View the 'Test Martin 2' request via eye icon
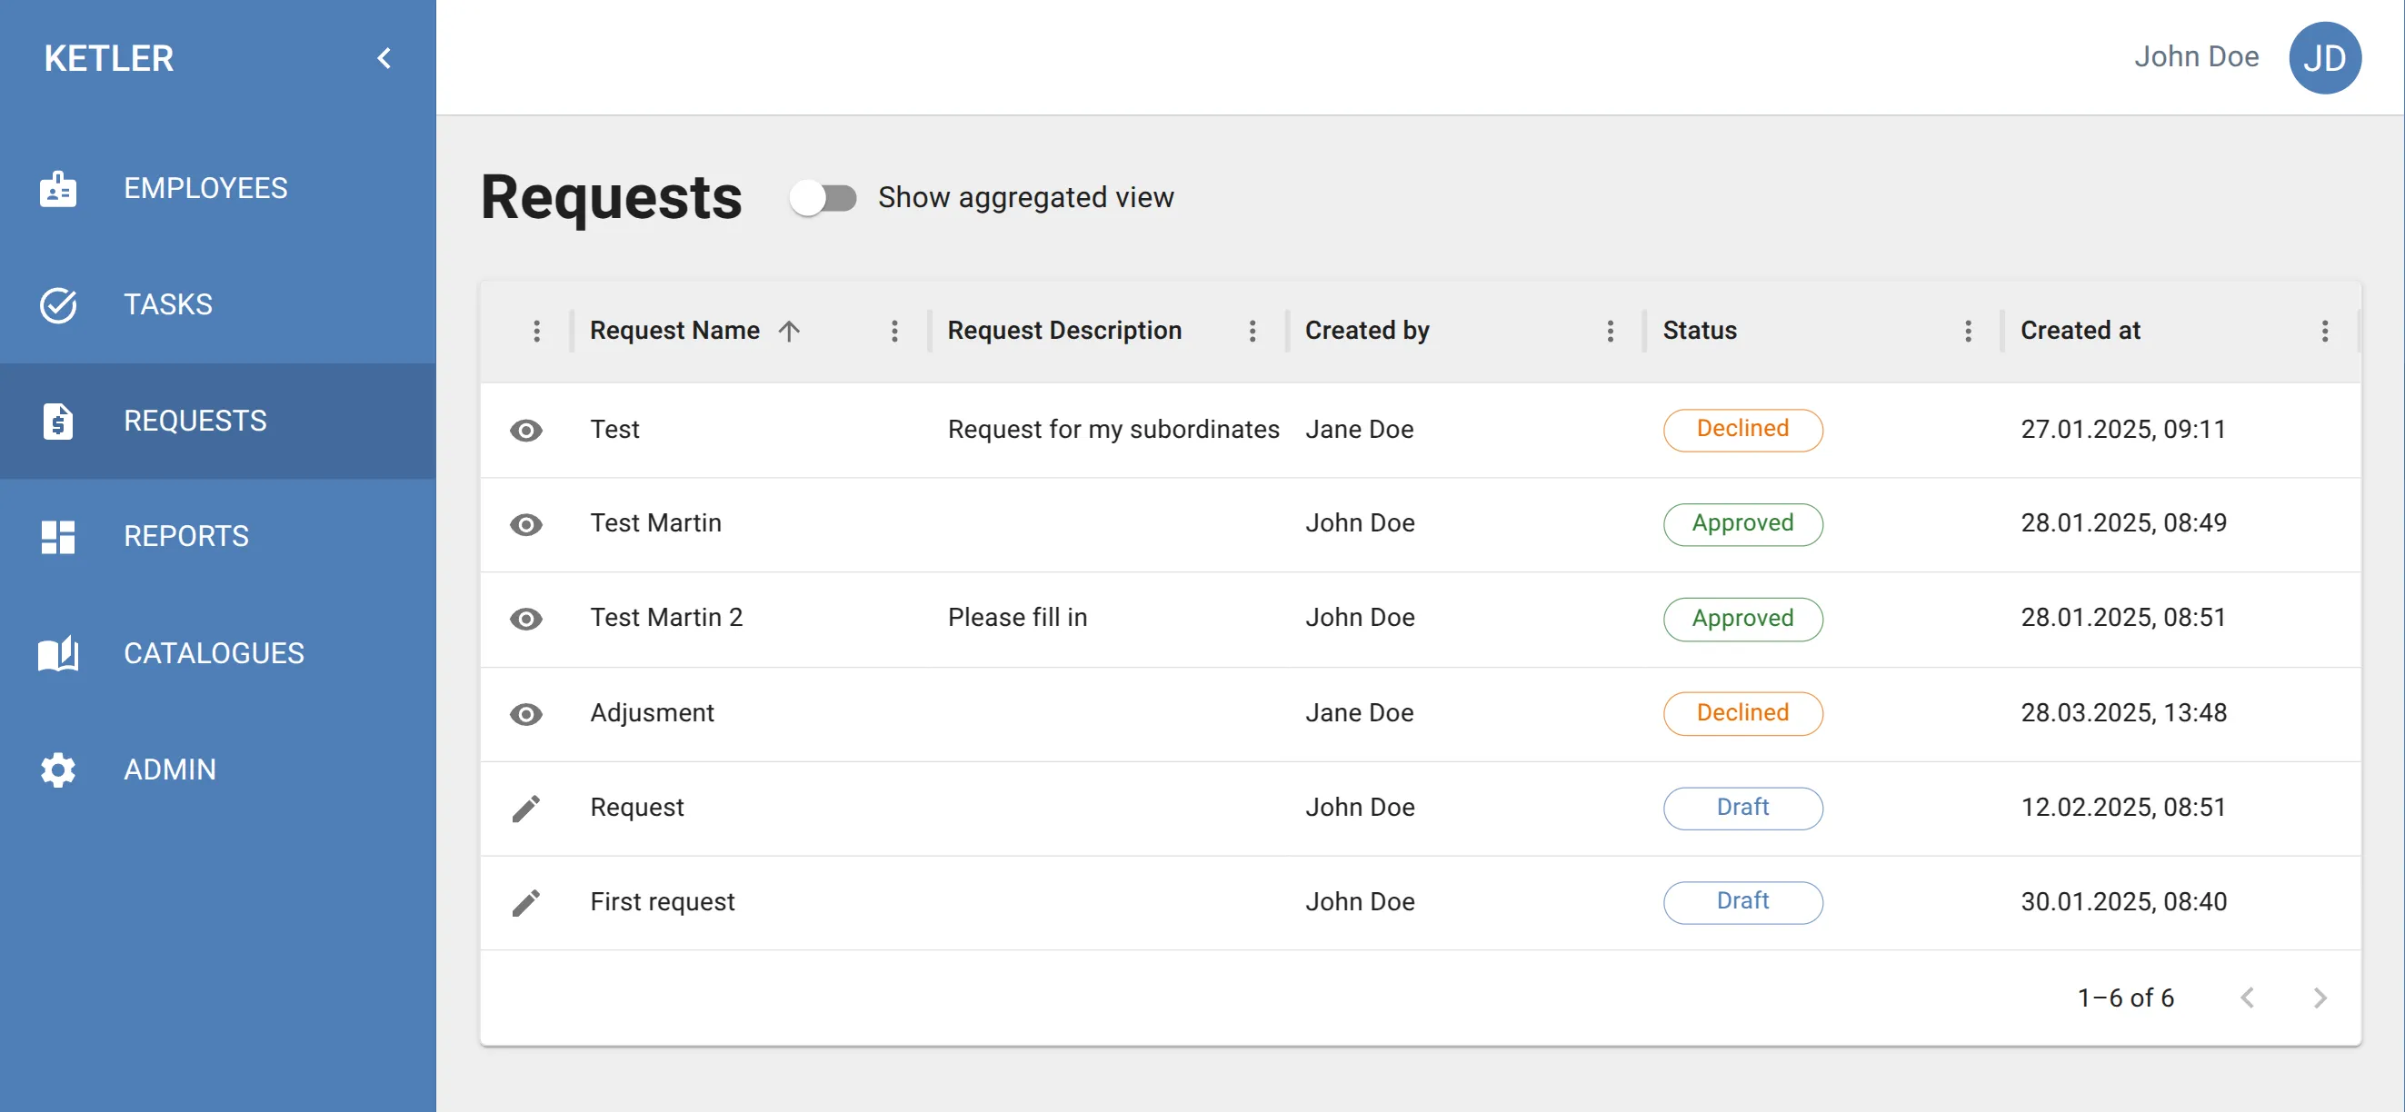This screenshot has height=1112, width=2405. (525, 619)
